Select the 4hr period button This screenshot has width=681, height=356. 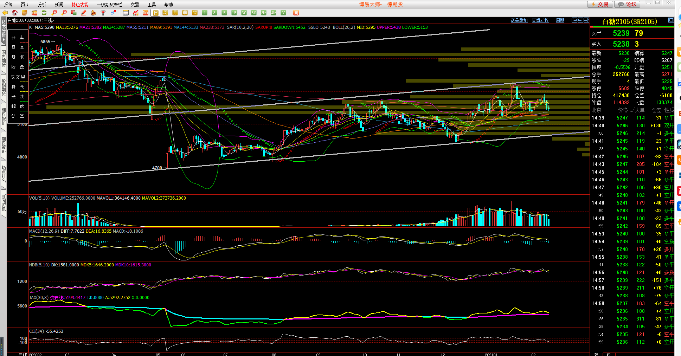(x=274, y=13)
